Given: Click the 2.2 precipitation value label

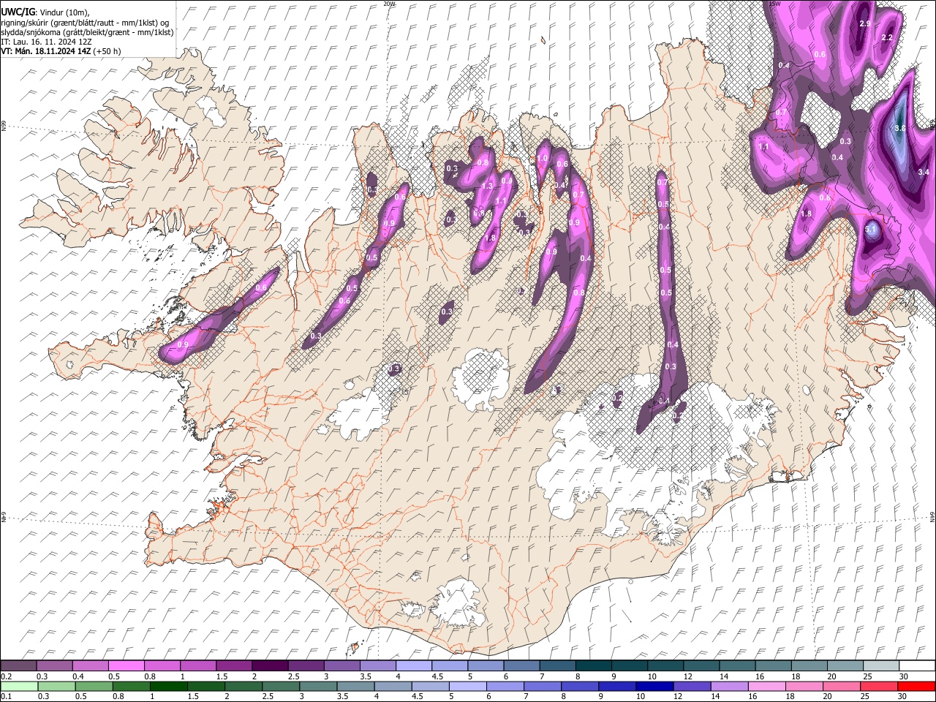Looking at the screenshot, I should pos(888,37).
